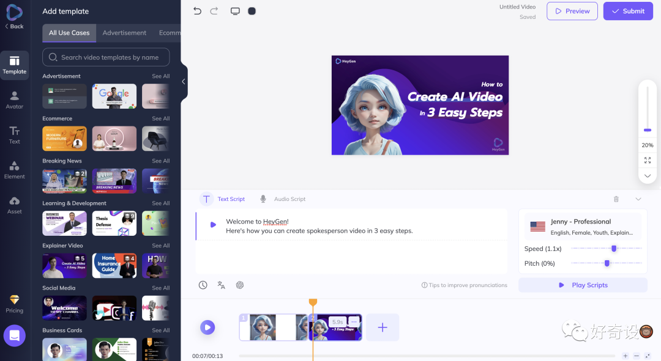This screenshot has height=361, width=661.
Task: Rename the Untitled Video title
Action: click(x=517, y=7)
